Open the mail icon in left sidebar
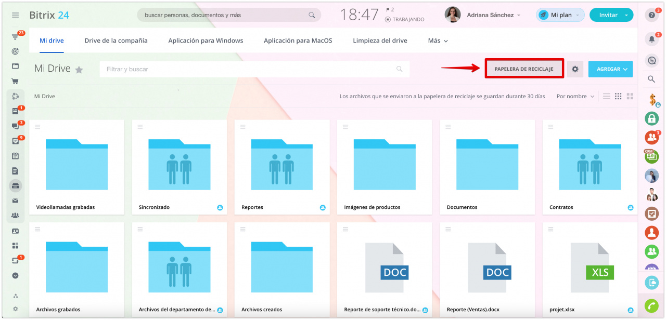This screenshot has width=666, height=320. coord(15,201)
